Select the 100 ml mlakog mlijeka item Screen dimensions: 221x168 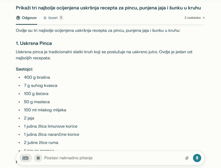(45, 110)
